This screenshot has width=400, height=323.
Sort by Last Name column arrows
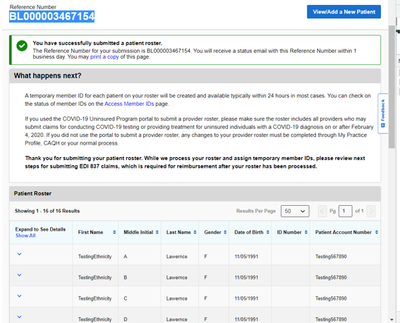pos(195,232)
